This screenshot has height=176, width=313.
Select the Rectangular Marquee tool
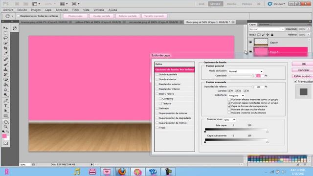tap(5, 33)
